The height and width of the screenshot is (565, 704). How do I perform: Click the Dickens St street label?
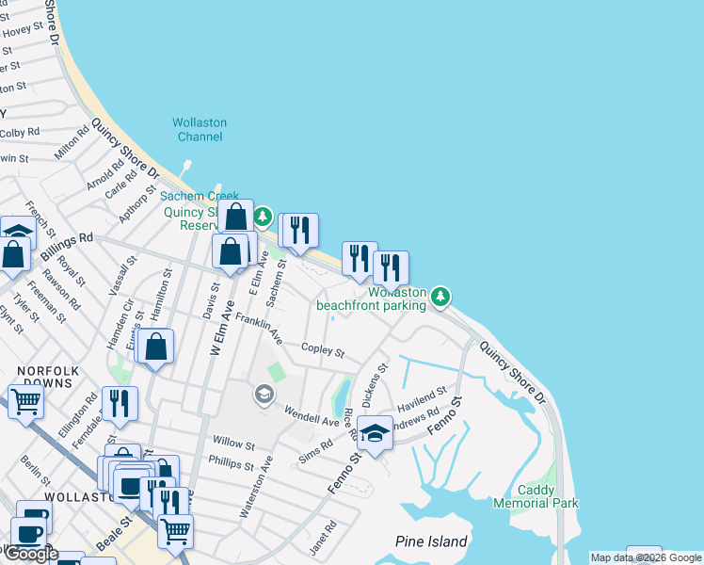[x=375, y=386]
